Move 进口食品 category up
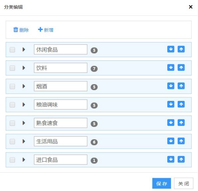 [181, 159]
